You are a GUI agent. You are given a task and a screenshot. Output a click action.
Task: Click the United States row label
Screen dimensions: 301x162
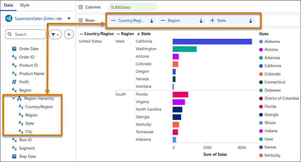90,41
